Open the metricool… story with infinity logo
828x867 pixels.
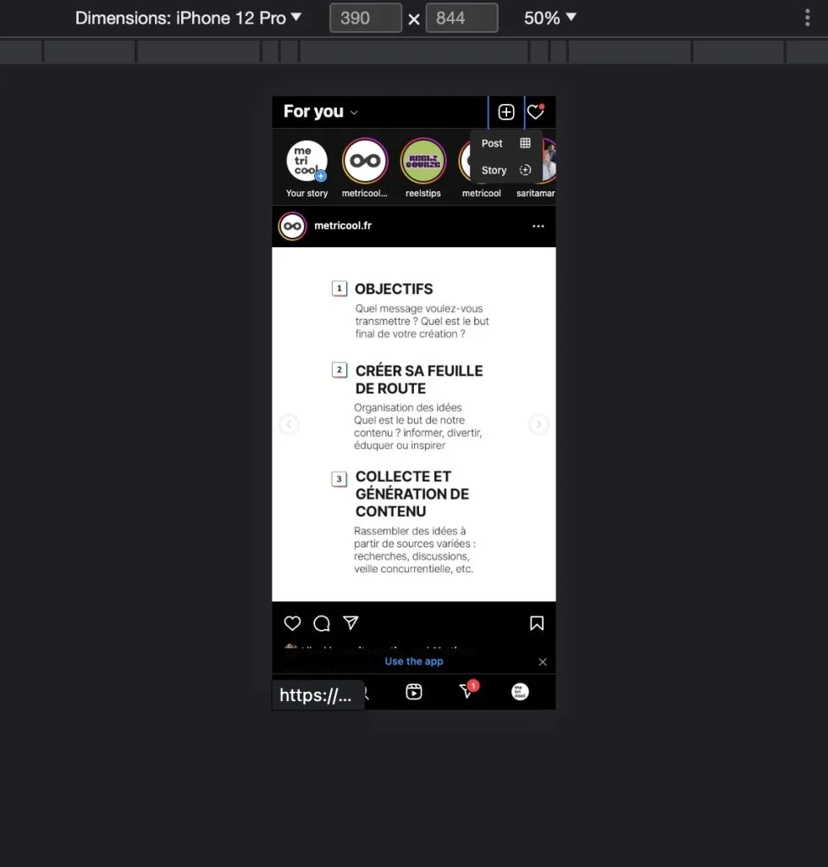click(365, 161)
